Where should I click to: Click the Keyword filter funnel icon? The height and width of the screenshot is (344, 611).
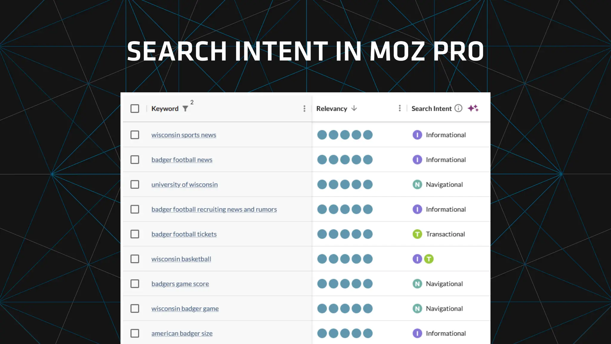tap(185, 108)
